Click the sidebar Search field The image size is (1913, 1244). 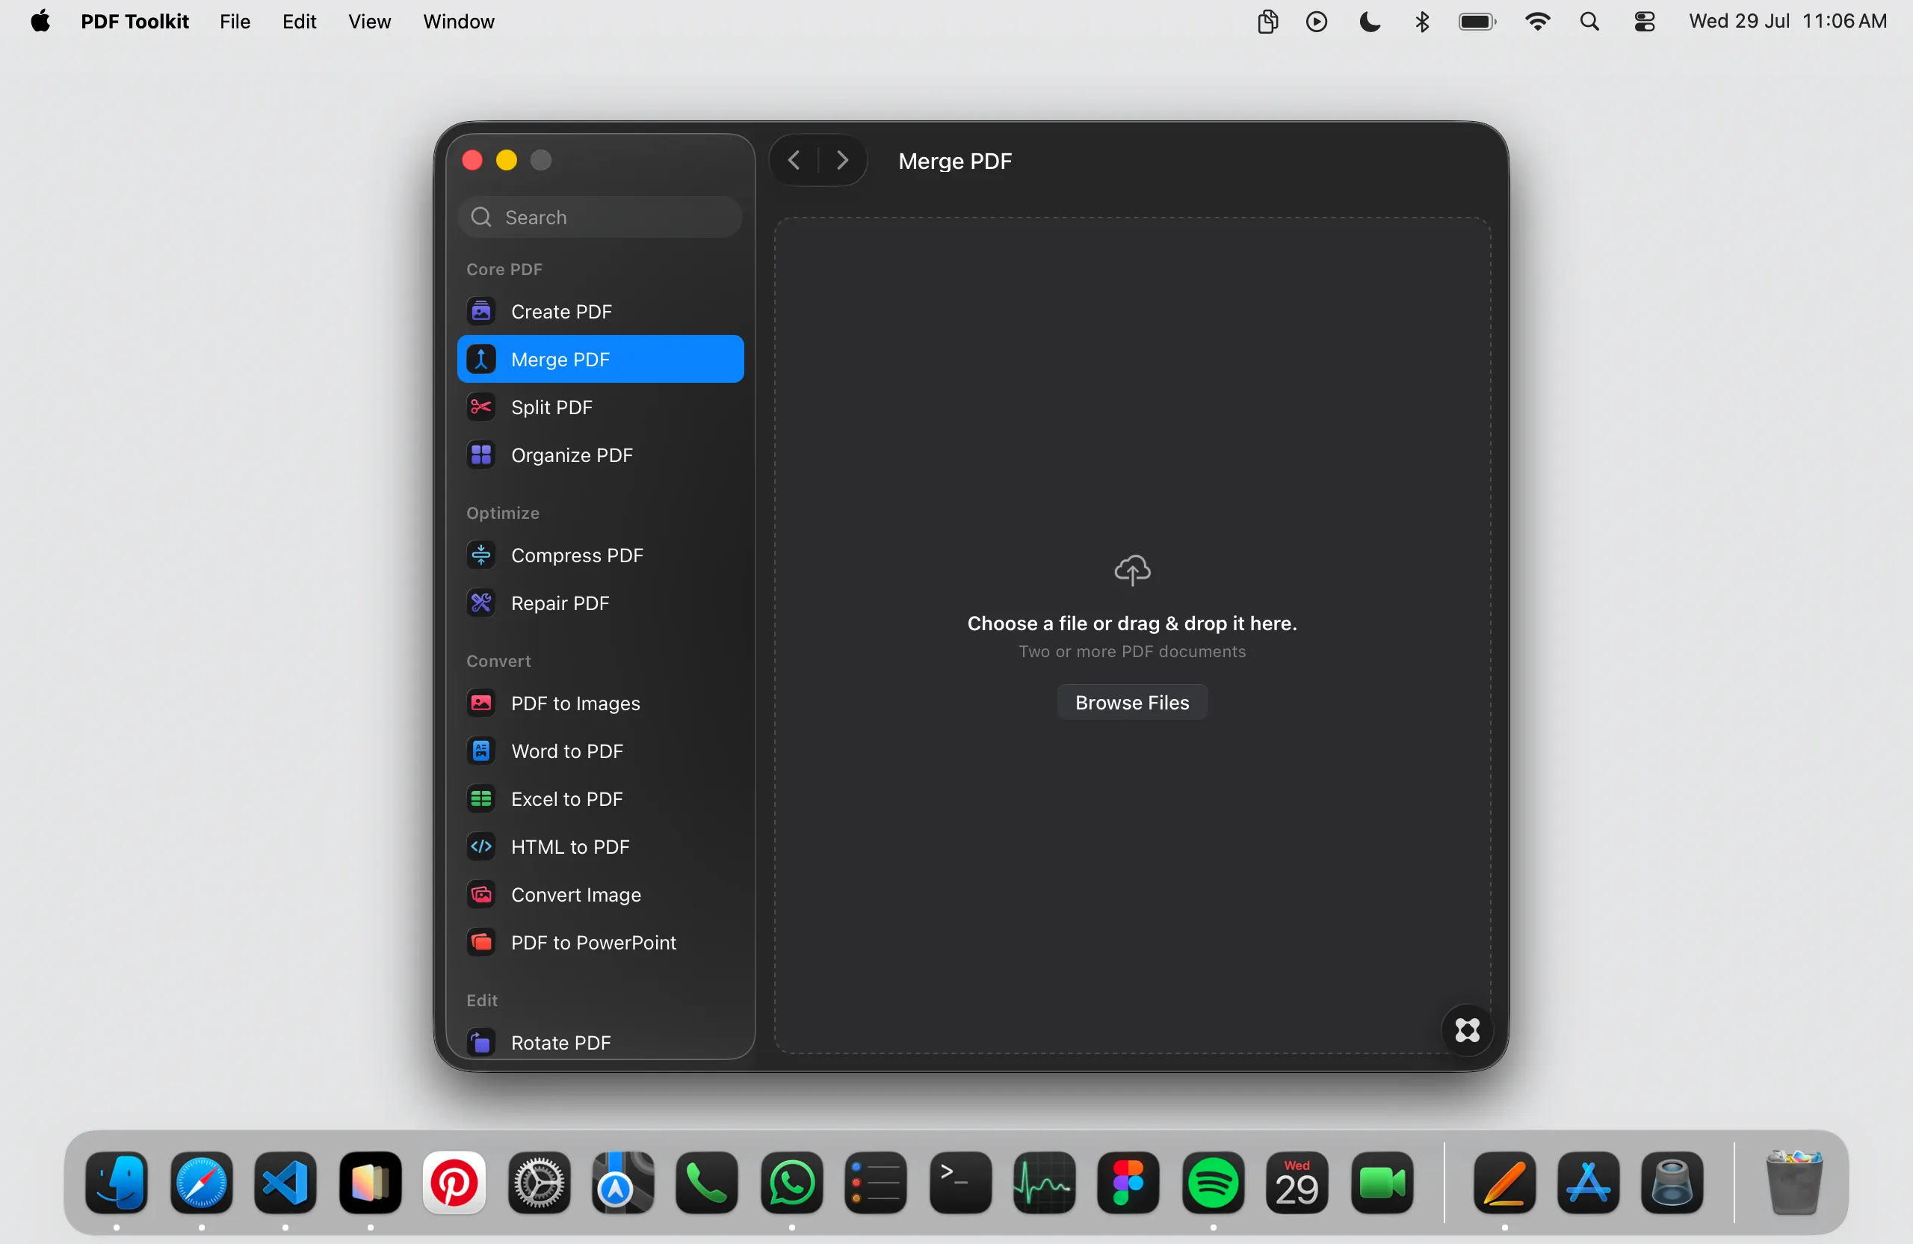click(599, 217)
